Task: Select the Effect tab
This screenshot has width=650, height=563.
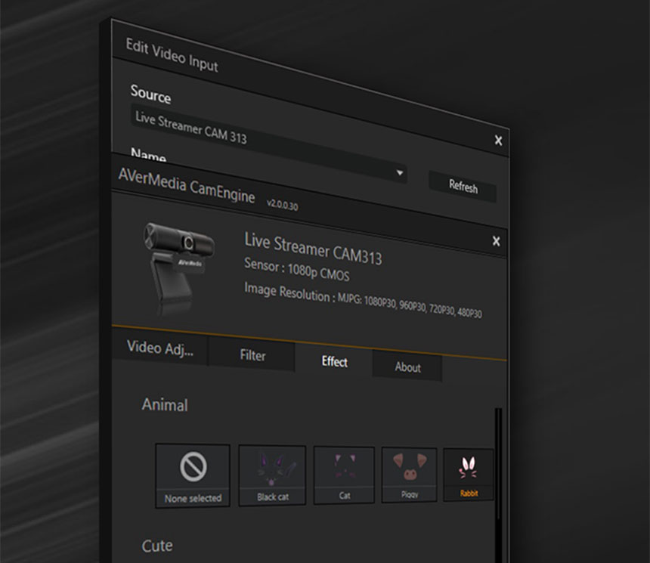Action: point(334,362)
